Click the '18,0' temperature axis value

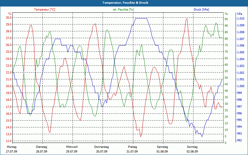point(9,100)
